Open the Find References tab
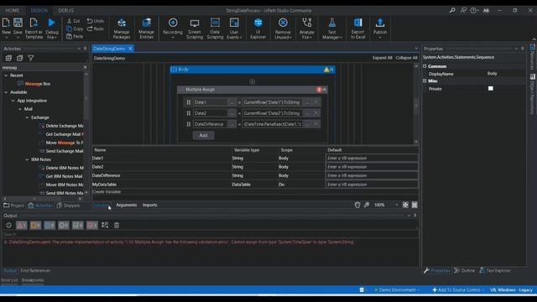This screenshot has width=537, height=302. [x=35, y=270]
